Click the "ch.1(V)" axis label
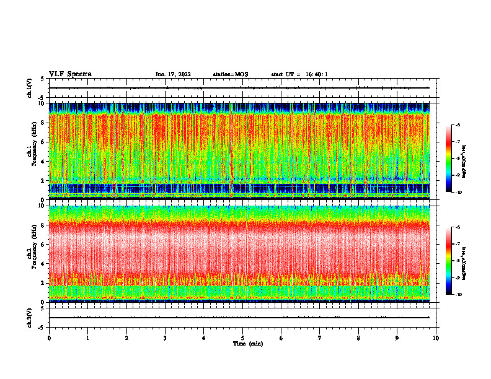The height and width of the screenshot is (379, 491). pyautogui.click(x=30, y=88)
